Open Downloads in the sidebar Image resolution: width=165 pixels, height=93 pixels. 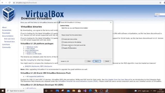click(6, 33)
